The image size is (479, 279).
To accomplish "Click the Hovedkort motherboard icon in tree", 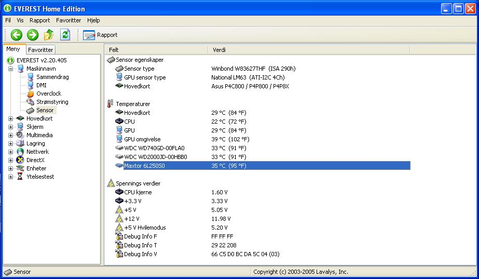I will click(20, 118).
